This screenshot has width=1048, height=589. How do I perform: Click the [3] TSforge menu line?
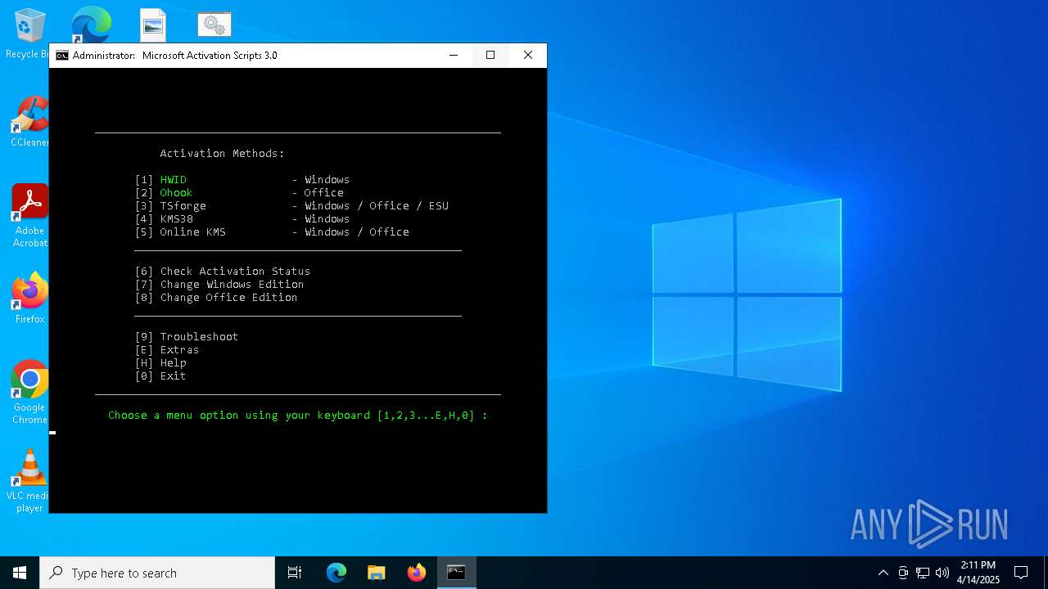(291, 206)
